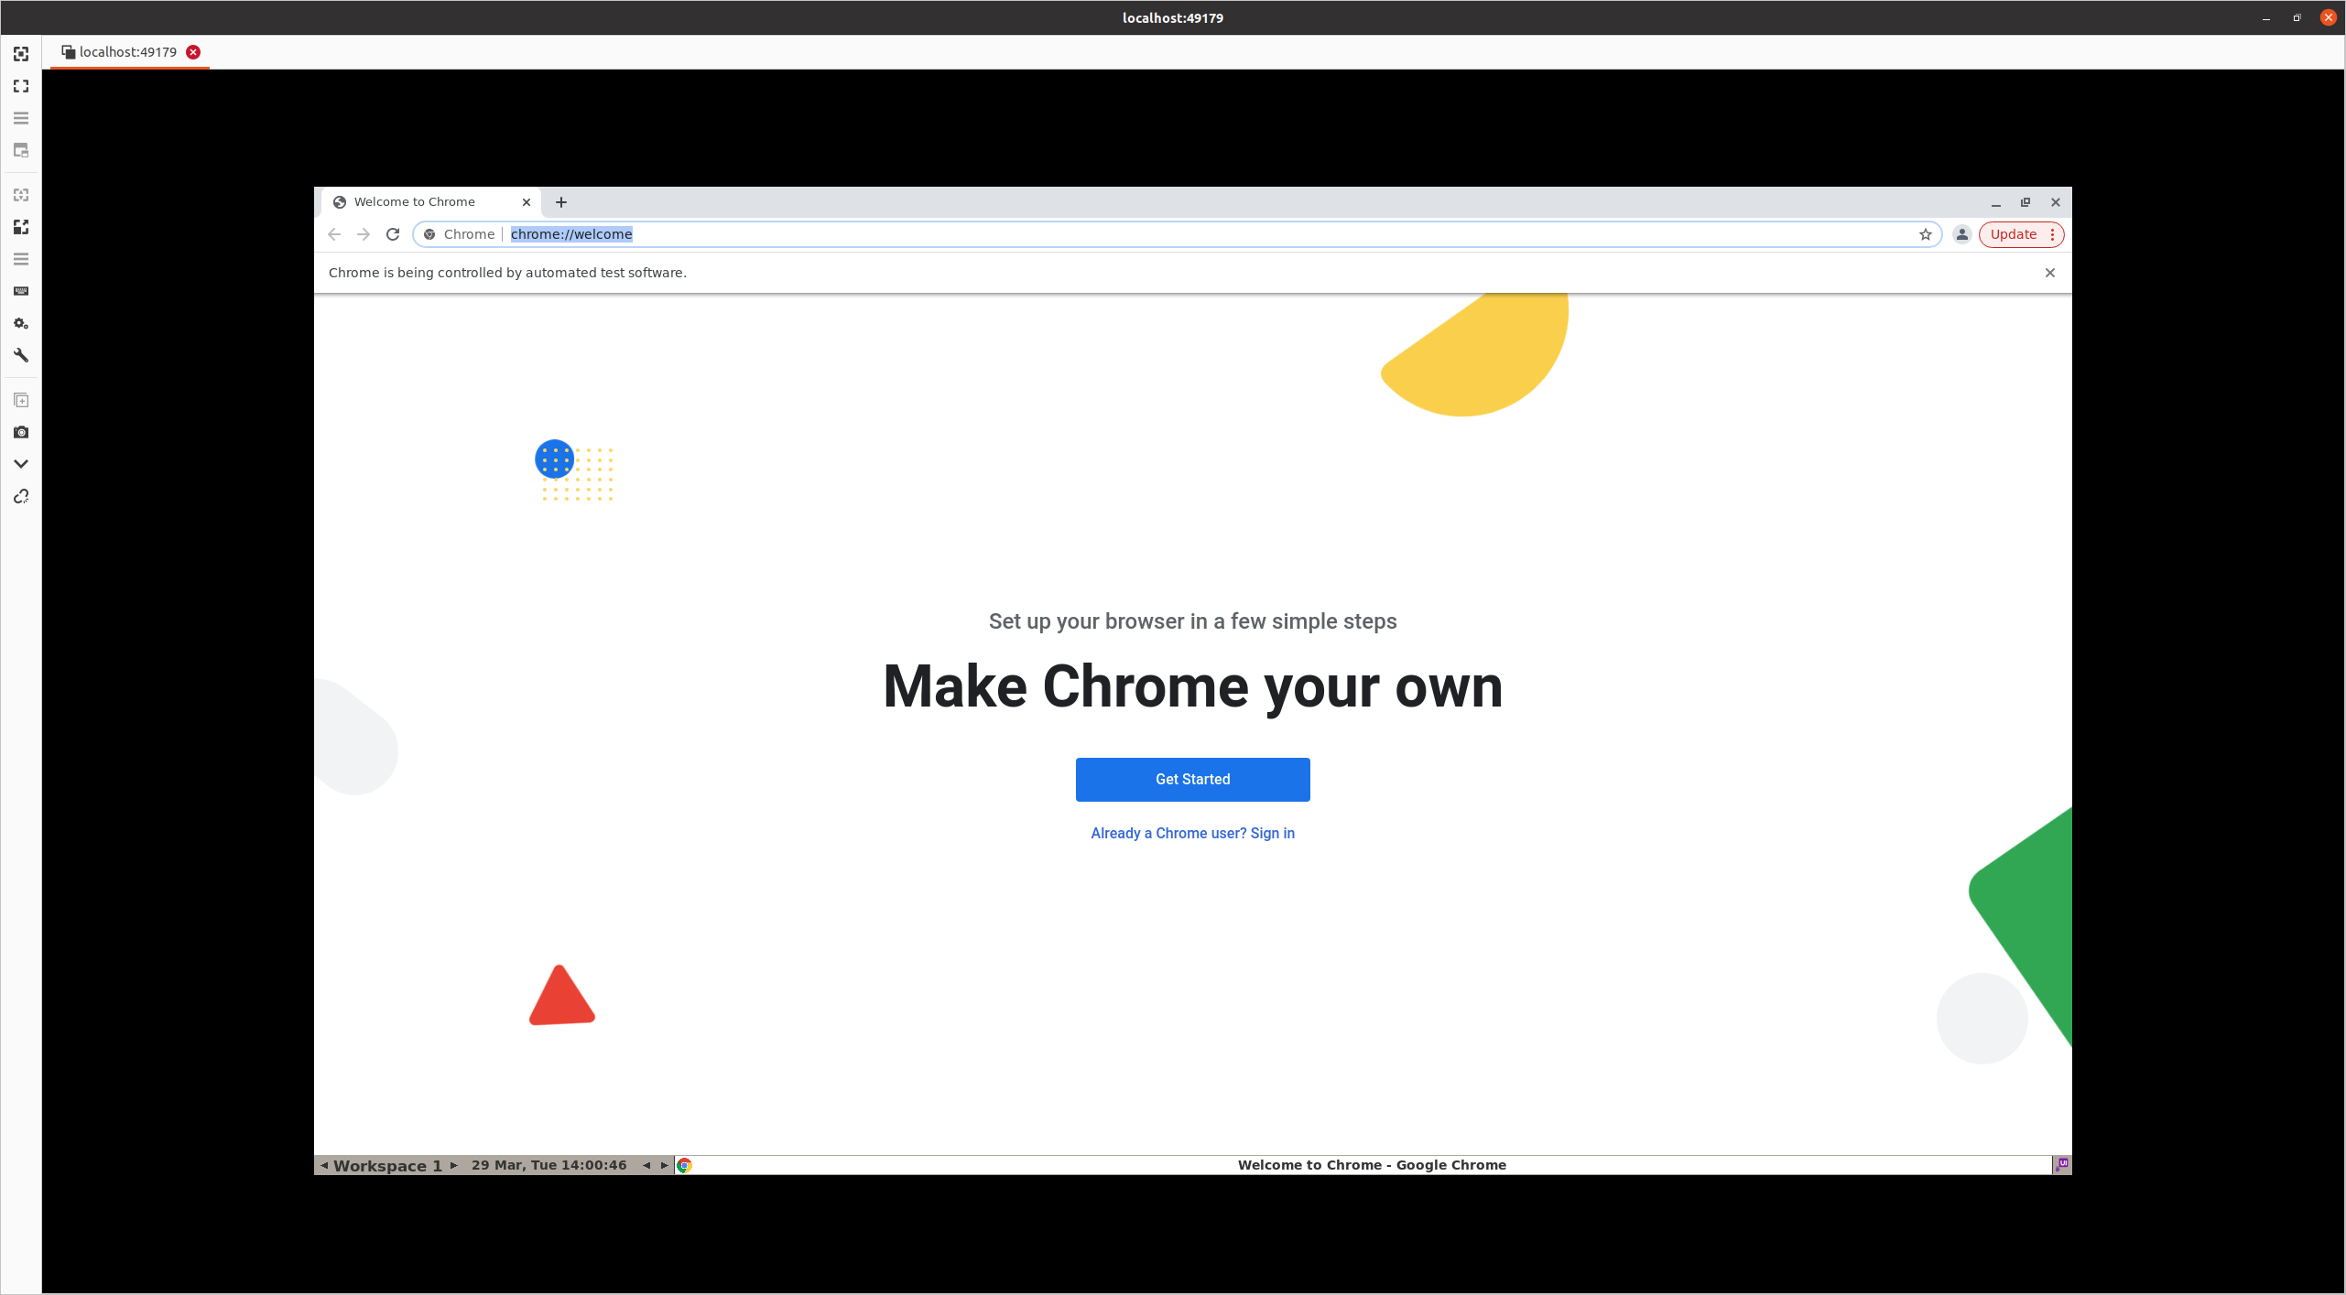The image size is (2346, 1295).
Task: Minimize the Remmina window with the chevron-down icon
Action: coord(21,464)
